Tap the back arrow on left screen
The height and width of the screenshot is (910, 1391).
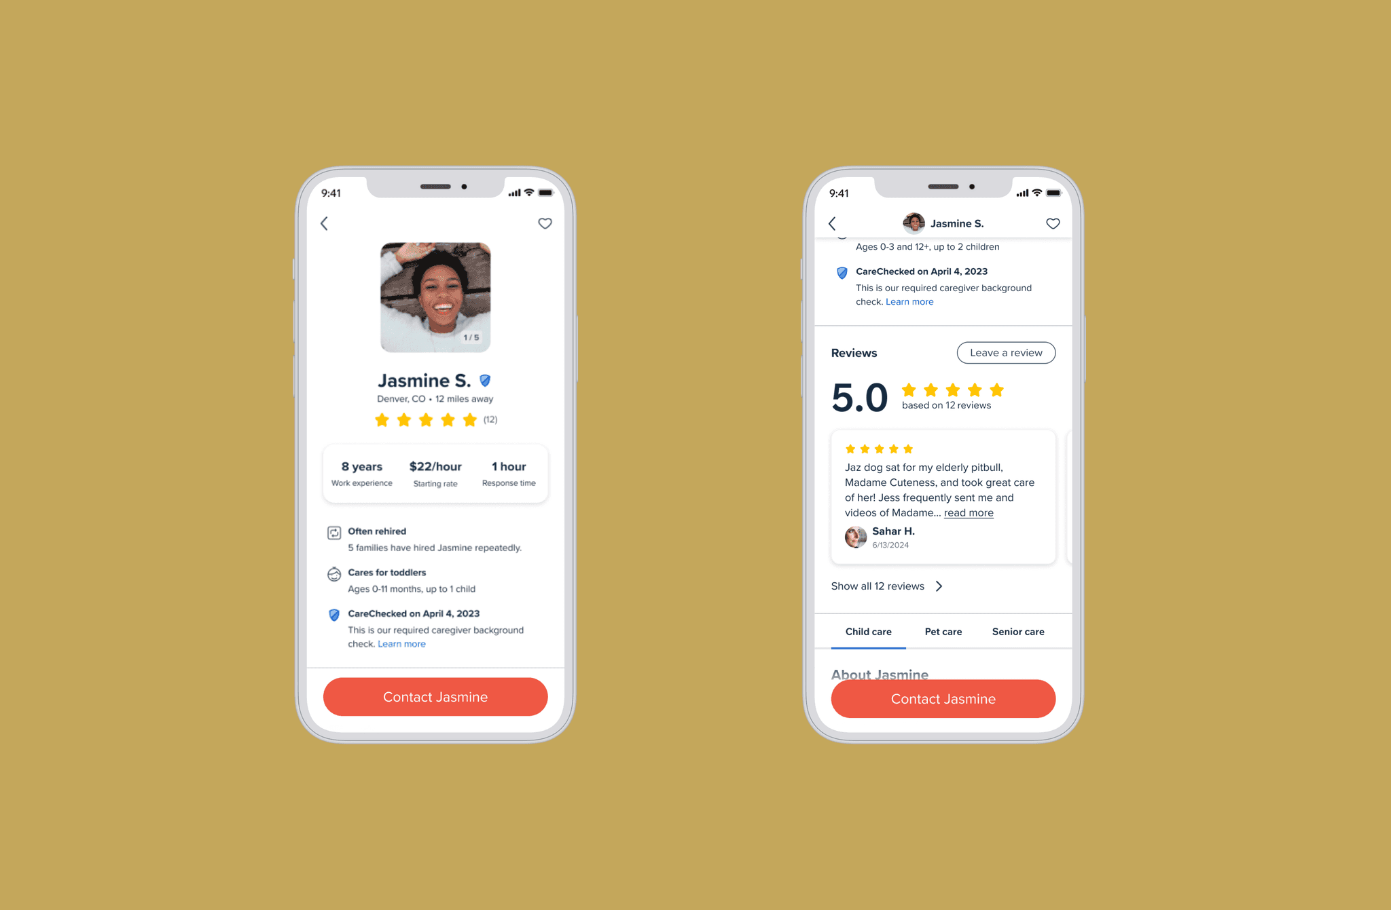tap(325, 225)
